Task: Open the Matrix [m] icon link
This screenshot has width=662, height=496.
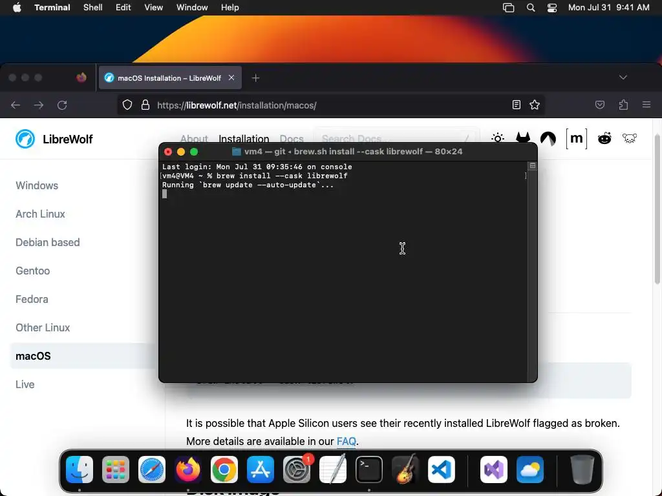Action: coord(576,139)
